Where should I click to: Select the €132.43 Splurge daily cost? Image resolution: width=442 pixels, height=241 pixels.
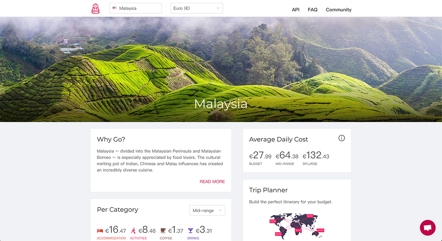click(x=316, y=159)
